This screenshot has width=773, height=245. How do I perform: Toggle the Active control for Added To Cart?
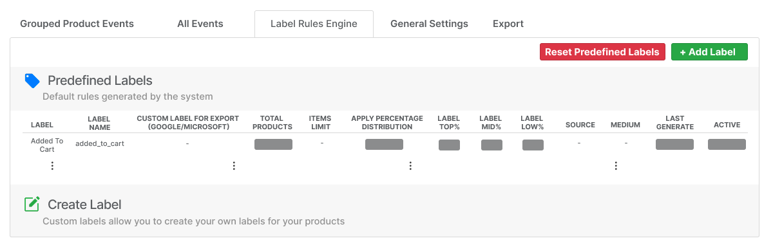click(x=727, y=144)
